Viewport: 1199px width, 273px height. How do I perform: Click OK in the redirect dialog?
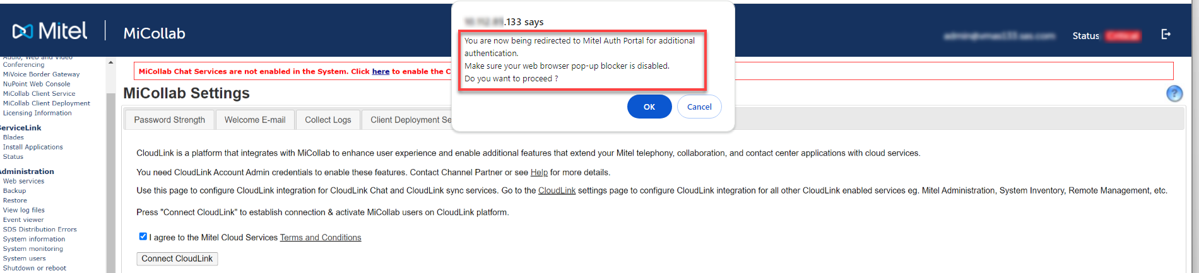(x=649, y=107)
